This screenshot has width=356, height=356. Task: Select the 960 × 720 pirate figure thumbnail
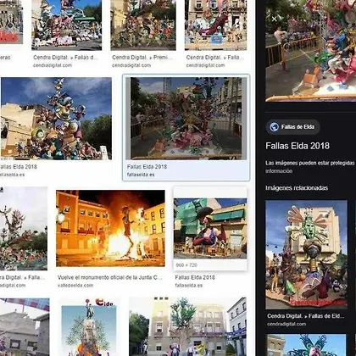click(x=210, y=228)
